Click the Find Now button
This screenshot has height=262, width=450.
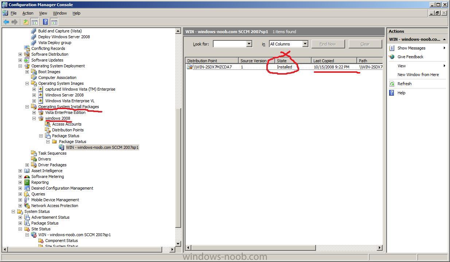(328, 44)
